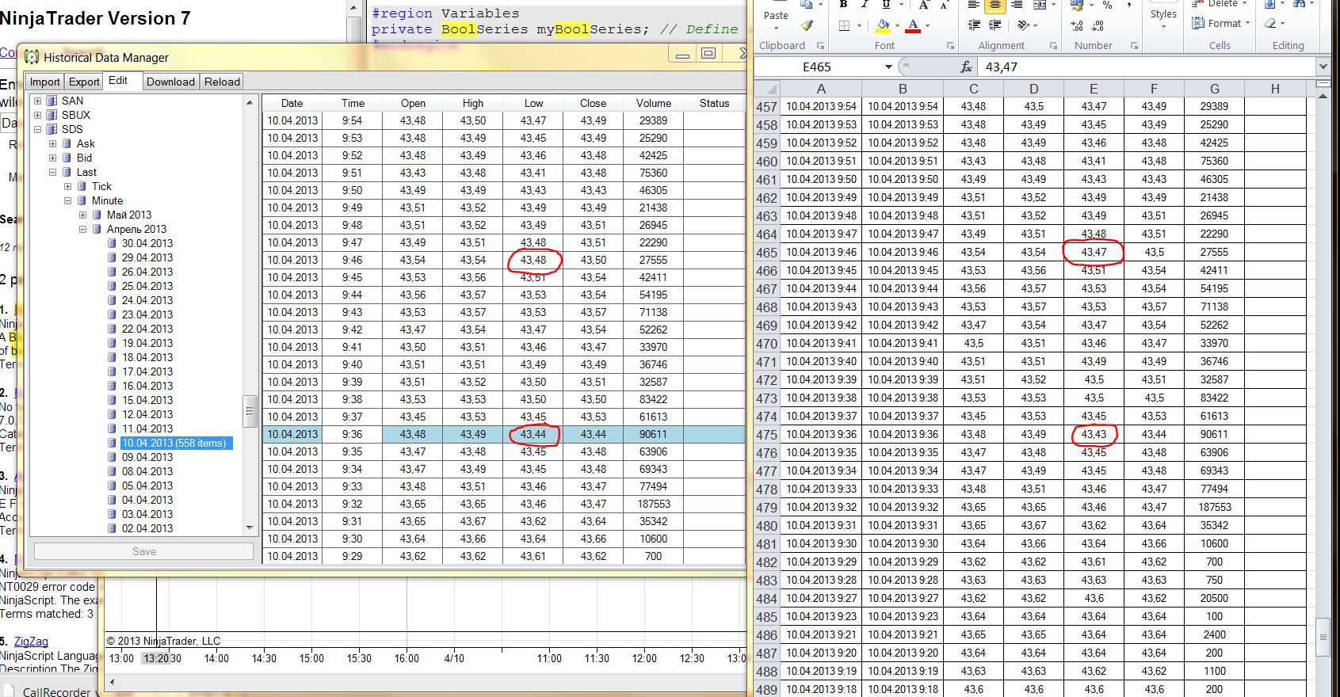Viewport: 1340px width, 697px height.
Task: Open the Font Color dropdown arrow
Action: tap(927, 25)
